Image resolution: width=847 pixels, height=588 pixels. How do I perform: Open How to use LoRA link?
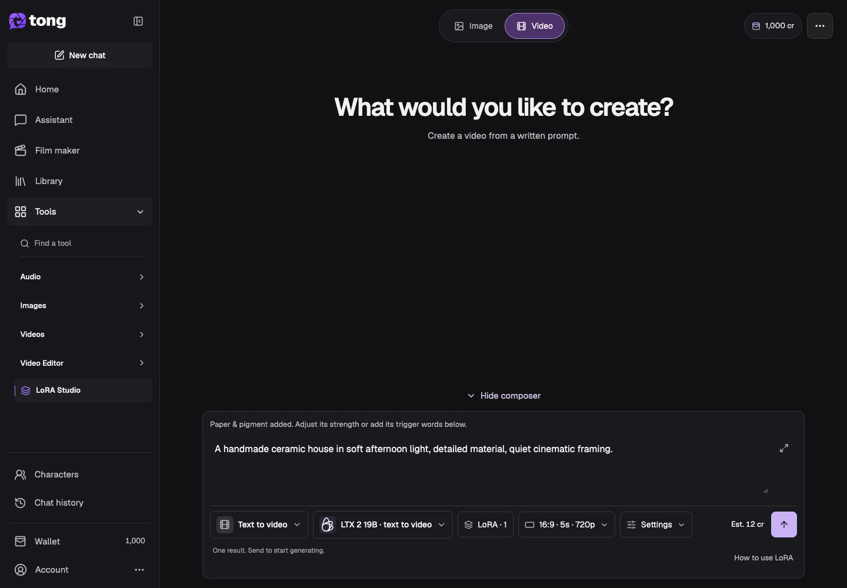[x=763, y=558]
